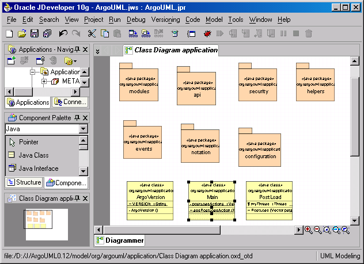Image resolution: width=364 pixels, height=264 pixels.
Task: Click the Redo toolbar icon
Action: click(76, 33)
